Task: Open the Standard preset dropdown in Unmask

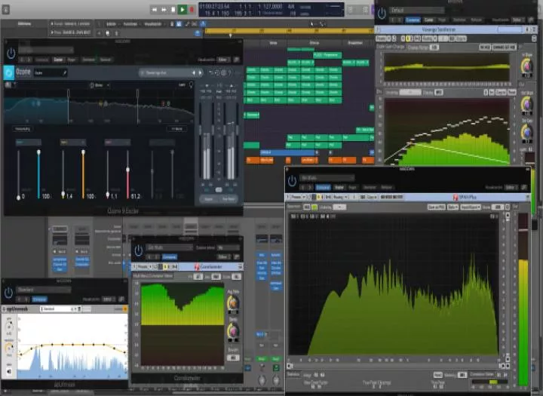Action: [x=44, y=290]
